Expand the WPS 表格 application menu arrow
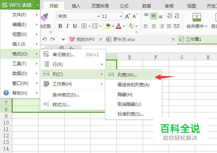 pyautogui.click(x=37, y=5)
